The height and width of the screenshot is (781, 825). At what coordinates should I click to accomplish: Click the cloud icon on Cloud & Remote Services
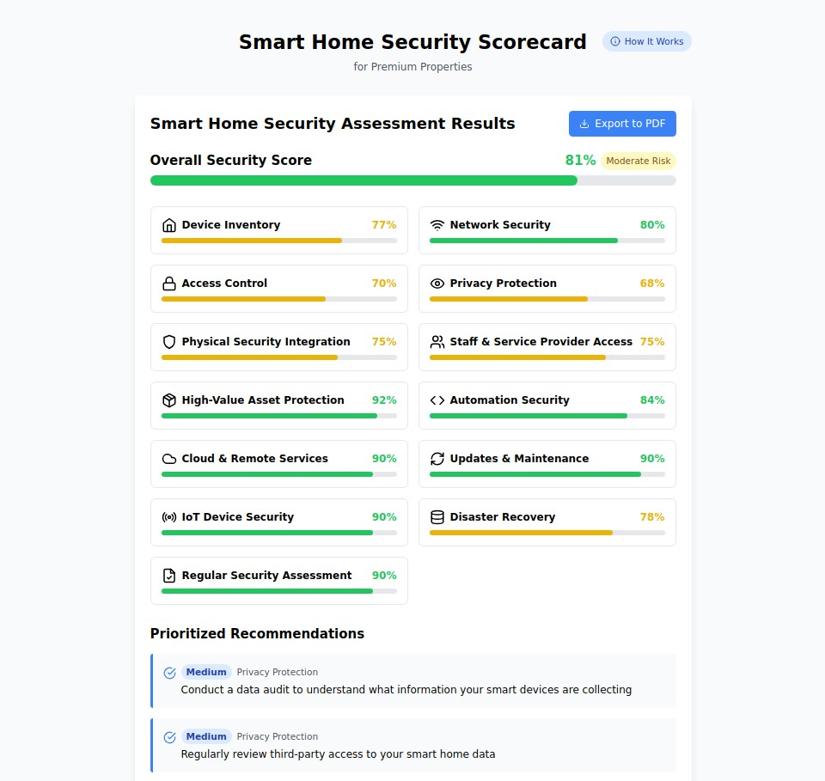coord(169,459)
